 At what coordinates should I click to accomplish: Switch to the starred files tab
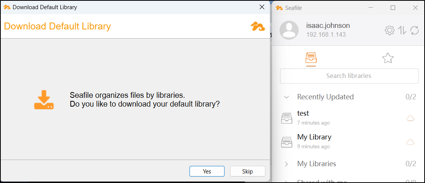point(388,58)
